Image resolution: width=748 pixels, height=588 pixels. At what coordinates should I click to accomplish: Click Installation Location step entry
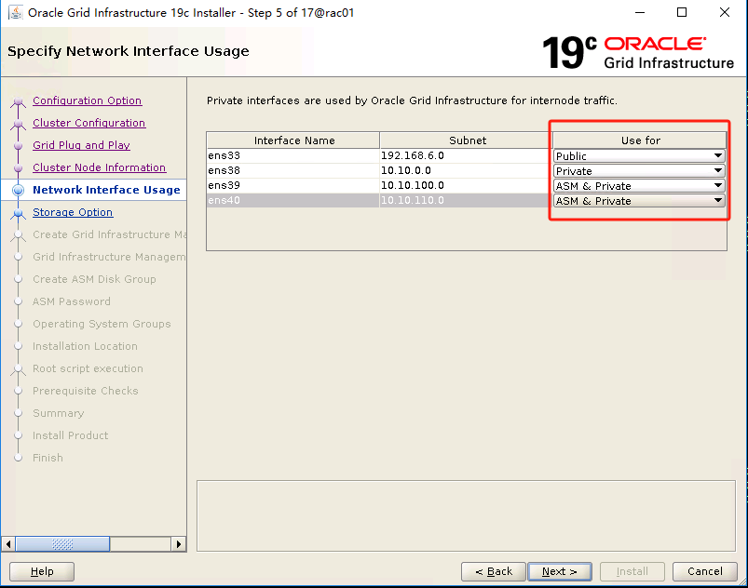click(x=85, y=346)
